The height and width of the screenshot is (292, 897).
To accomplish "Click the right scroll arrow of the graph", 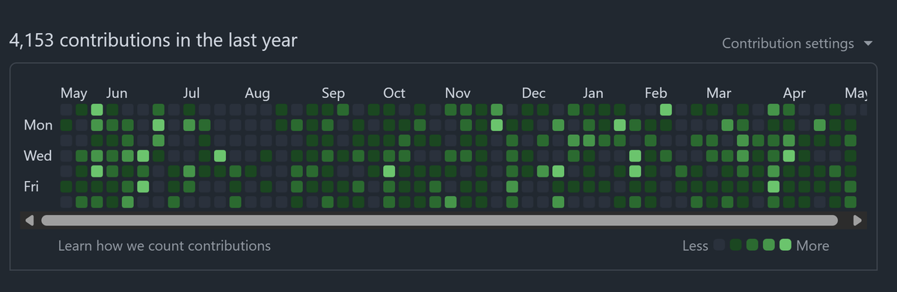I will (x=857, y=220).
